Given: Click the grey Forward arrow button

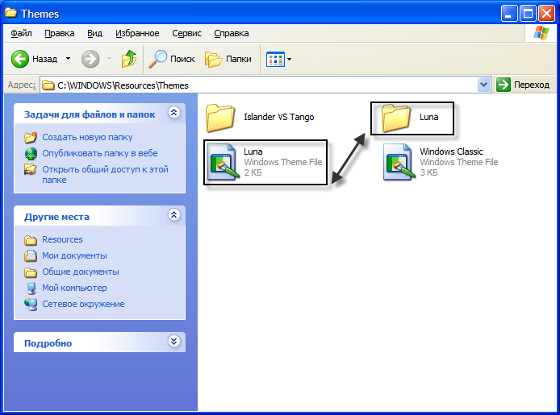Looking at the screenshot, I should (90, 59).
